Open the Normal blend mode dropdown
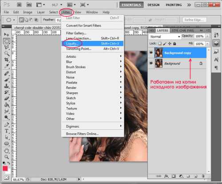This screenshot has height=184, width=222. (x=165, y=36)
